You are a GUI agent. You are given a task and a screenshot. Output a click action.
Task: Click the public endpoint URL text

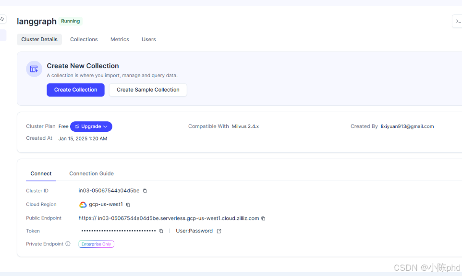(169, 218)
